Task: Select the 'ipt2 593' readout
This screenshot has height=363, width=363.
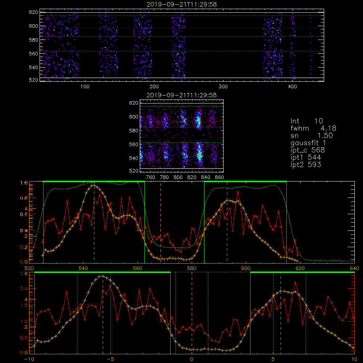Action: point(306,164)
